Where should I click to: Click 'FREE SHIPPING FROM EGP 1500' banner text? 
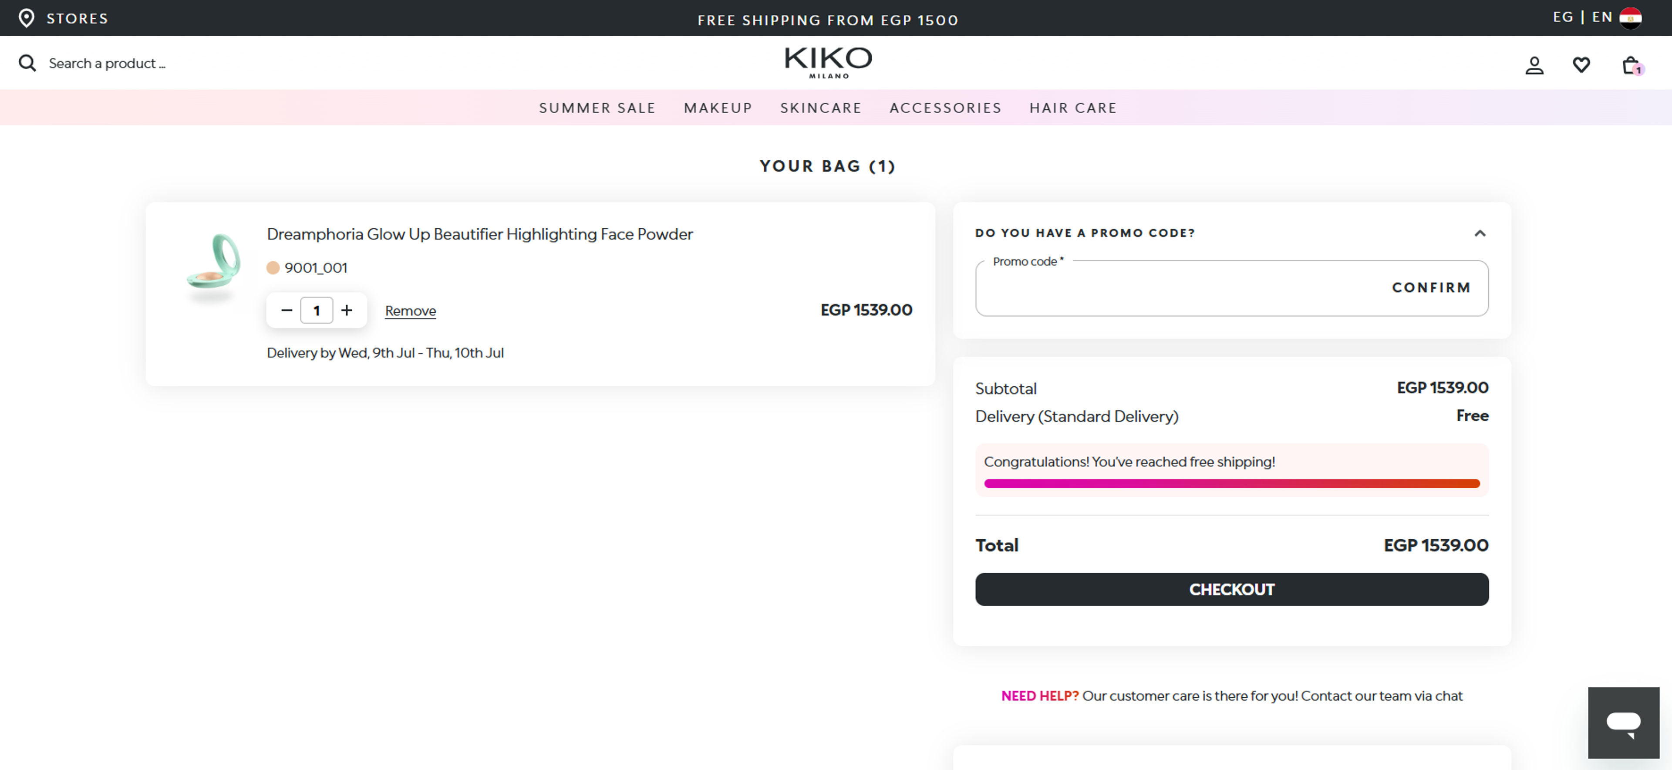pos(828,20)
